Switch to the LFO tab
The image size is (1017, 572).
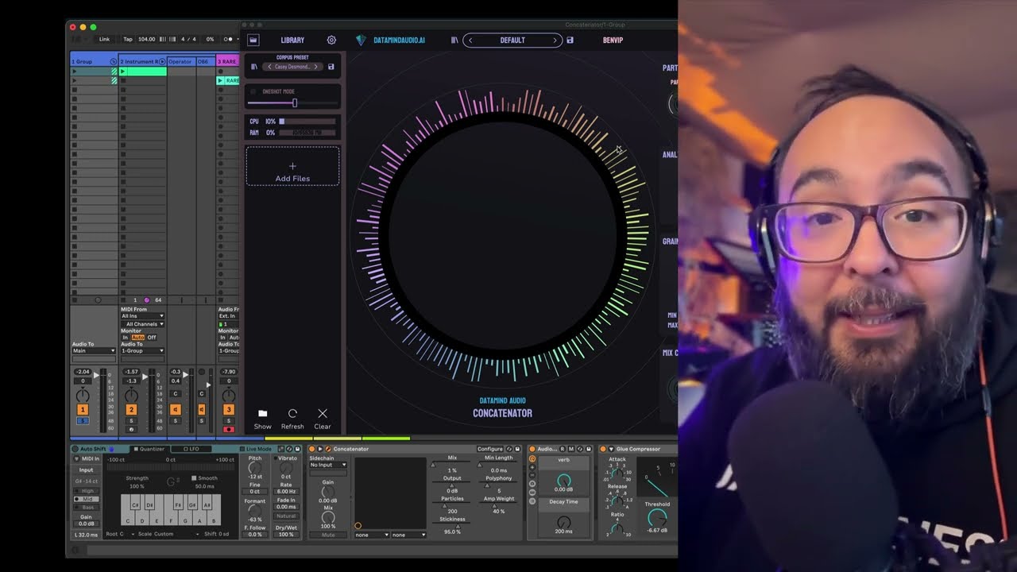click(x=193, y=449)
